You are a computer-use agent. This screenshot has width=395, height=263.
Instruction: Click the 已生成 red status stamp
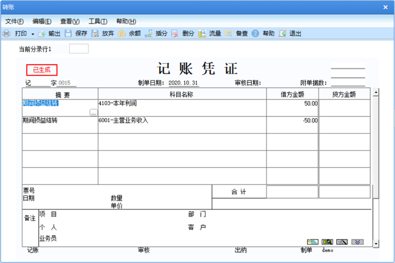click(42, 70)
